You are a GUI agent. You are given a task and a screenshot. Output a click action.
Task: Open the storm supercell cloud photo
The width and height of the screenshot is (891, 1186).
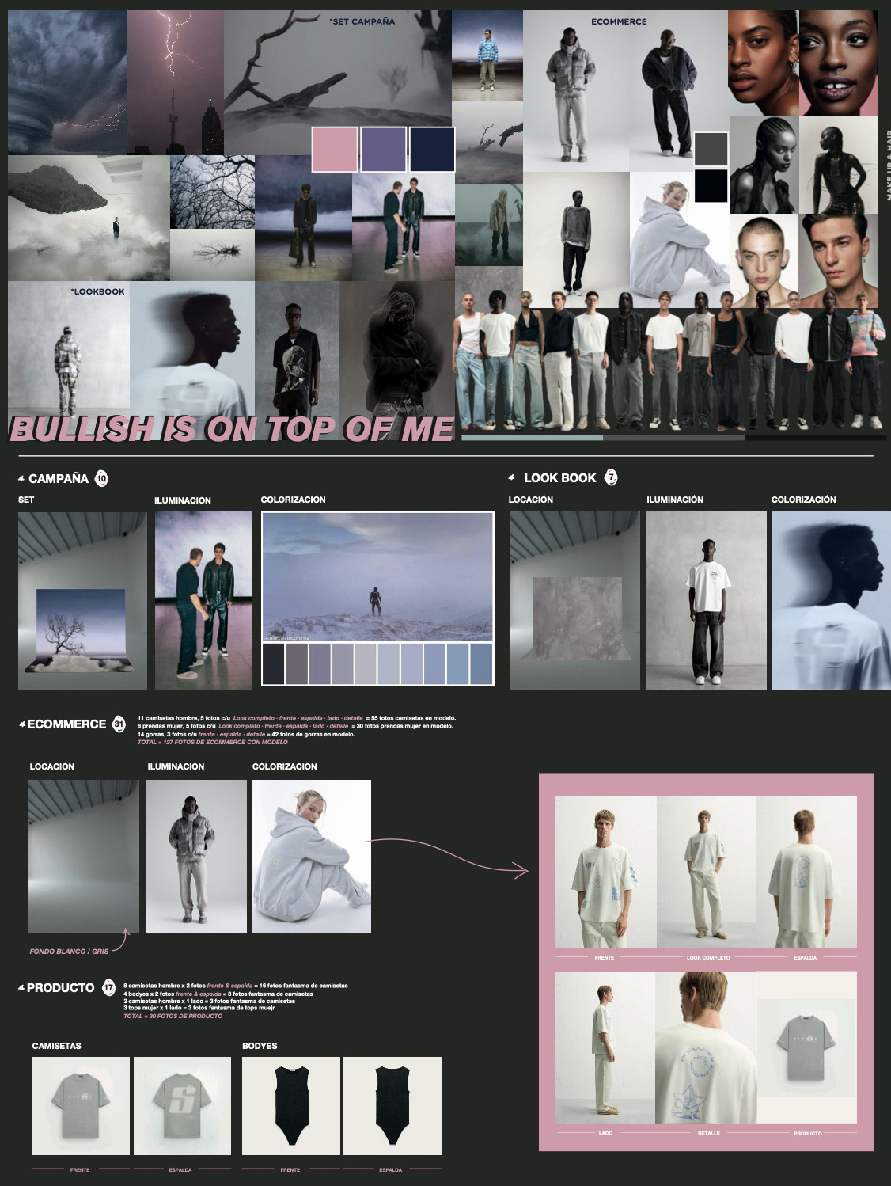(67, 82)
